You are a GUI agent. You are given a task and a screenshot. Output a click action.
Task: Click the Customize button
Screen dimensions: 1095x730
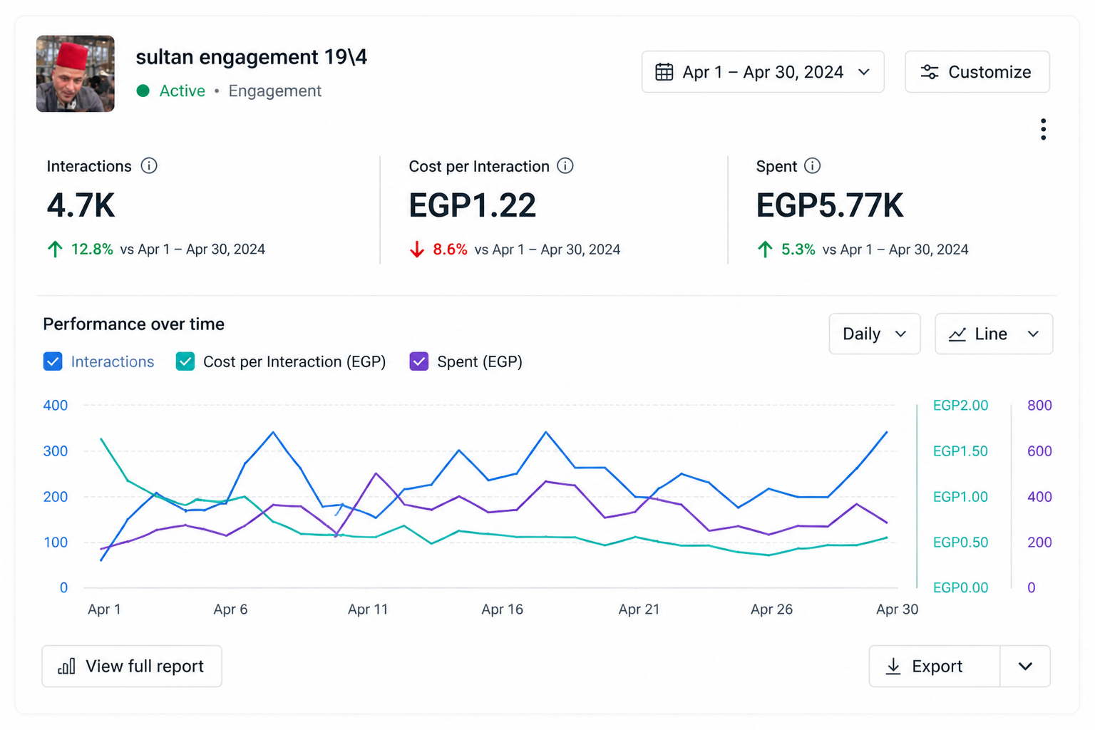click(977, 72)
